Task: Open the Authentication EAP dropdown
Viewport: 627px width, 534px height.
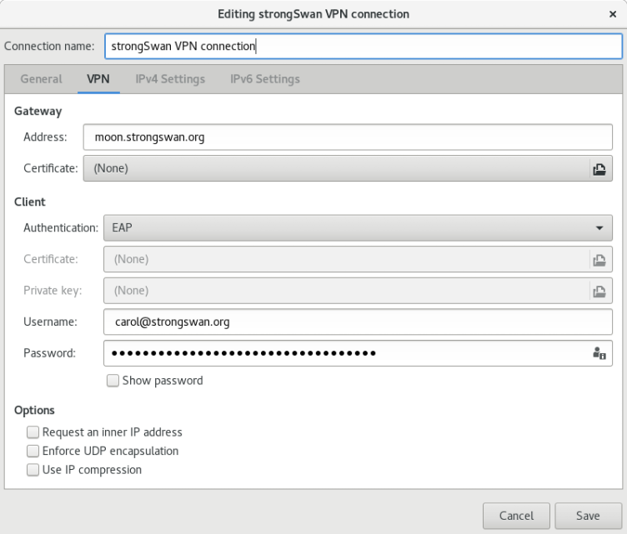Action: (x=357, y=227)
